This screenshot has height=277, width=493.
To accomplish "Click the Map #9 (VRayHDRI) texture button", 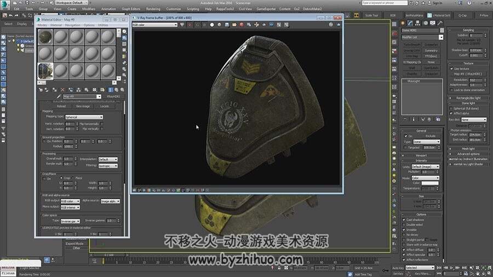I will (x=468, y=74).
